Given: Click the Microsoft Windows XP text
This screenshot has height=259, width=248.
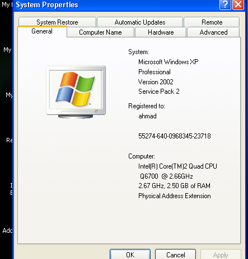Looking at the screenshot, I should (169, 62).
